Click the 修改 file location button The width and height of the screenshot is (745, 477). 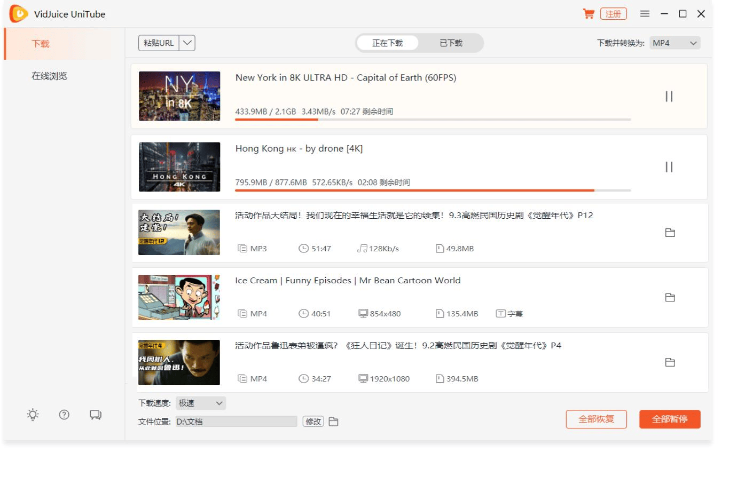(313, 422)
